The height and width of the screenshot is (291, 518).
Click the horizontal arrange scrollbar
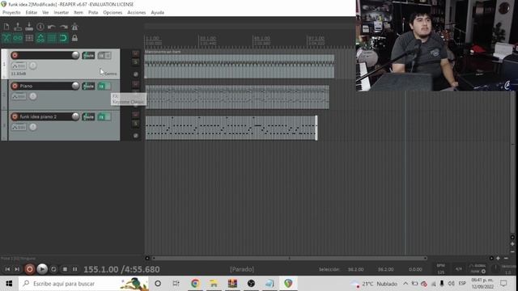point(290,259)
